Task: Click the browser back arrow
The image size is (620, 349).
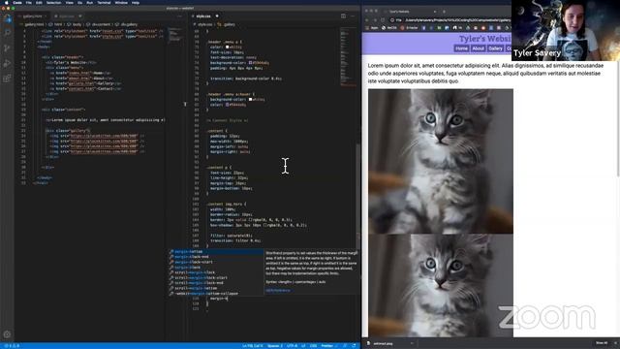Action: click(367, 19)
